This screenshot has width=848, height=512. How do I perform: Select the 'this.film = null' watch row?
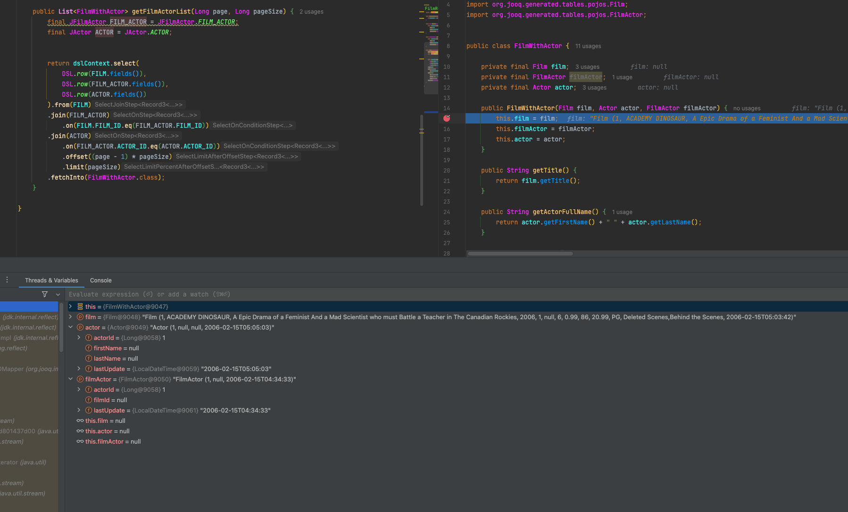click(x=457, y=421)
